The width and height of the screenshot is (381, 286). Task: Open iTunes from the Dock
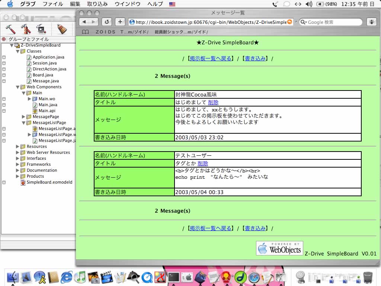[x=80, y=277]
